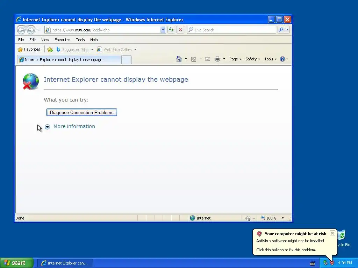Viewport: 358px width, 268px height.
Task: Open the search provider options dropdown
Action: 287,30
